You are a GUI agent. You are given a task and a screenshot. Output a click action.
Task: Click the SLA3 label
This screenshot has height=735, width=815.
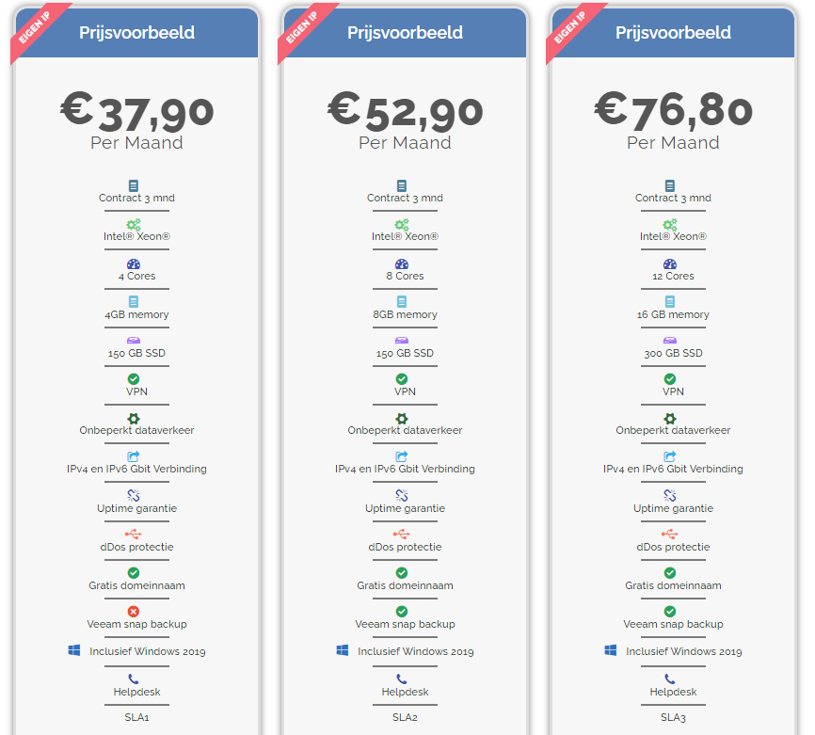673,717
